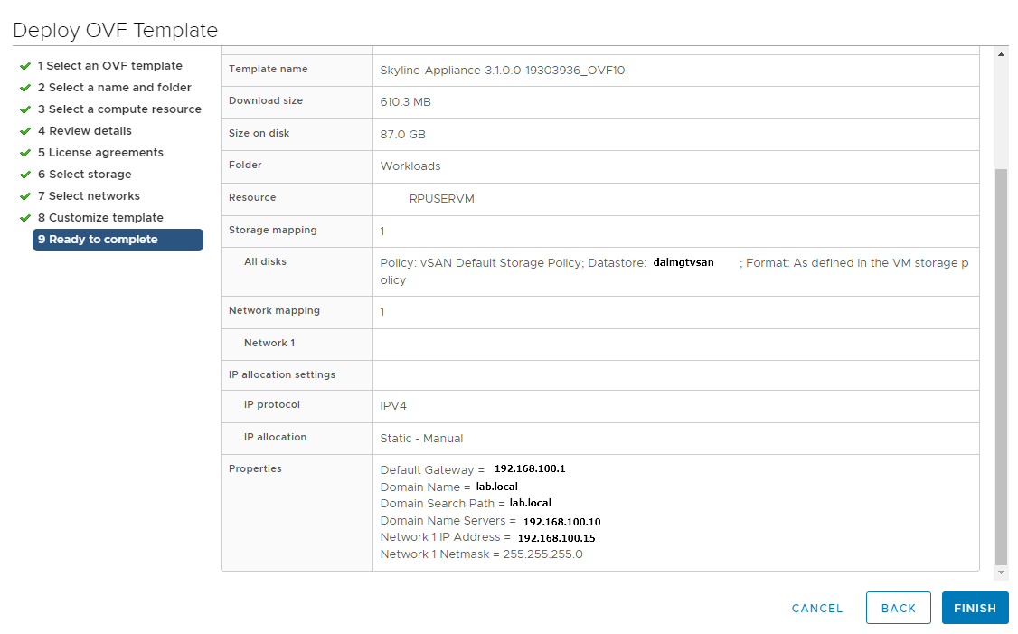Click the vertical scrollbar thumb
Viewport: 1018px width, 634px height.
coord(1001,362)
